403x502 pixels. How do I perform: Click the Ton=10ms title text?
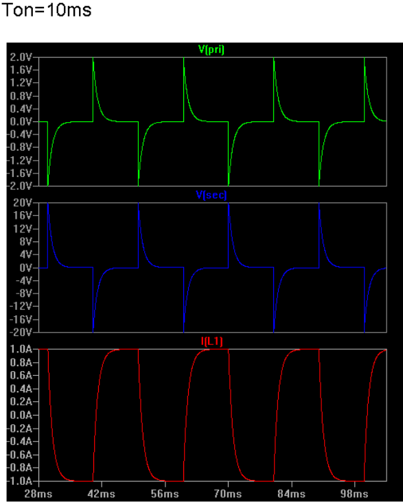[x=47, y=10]
